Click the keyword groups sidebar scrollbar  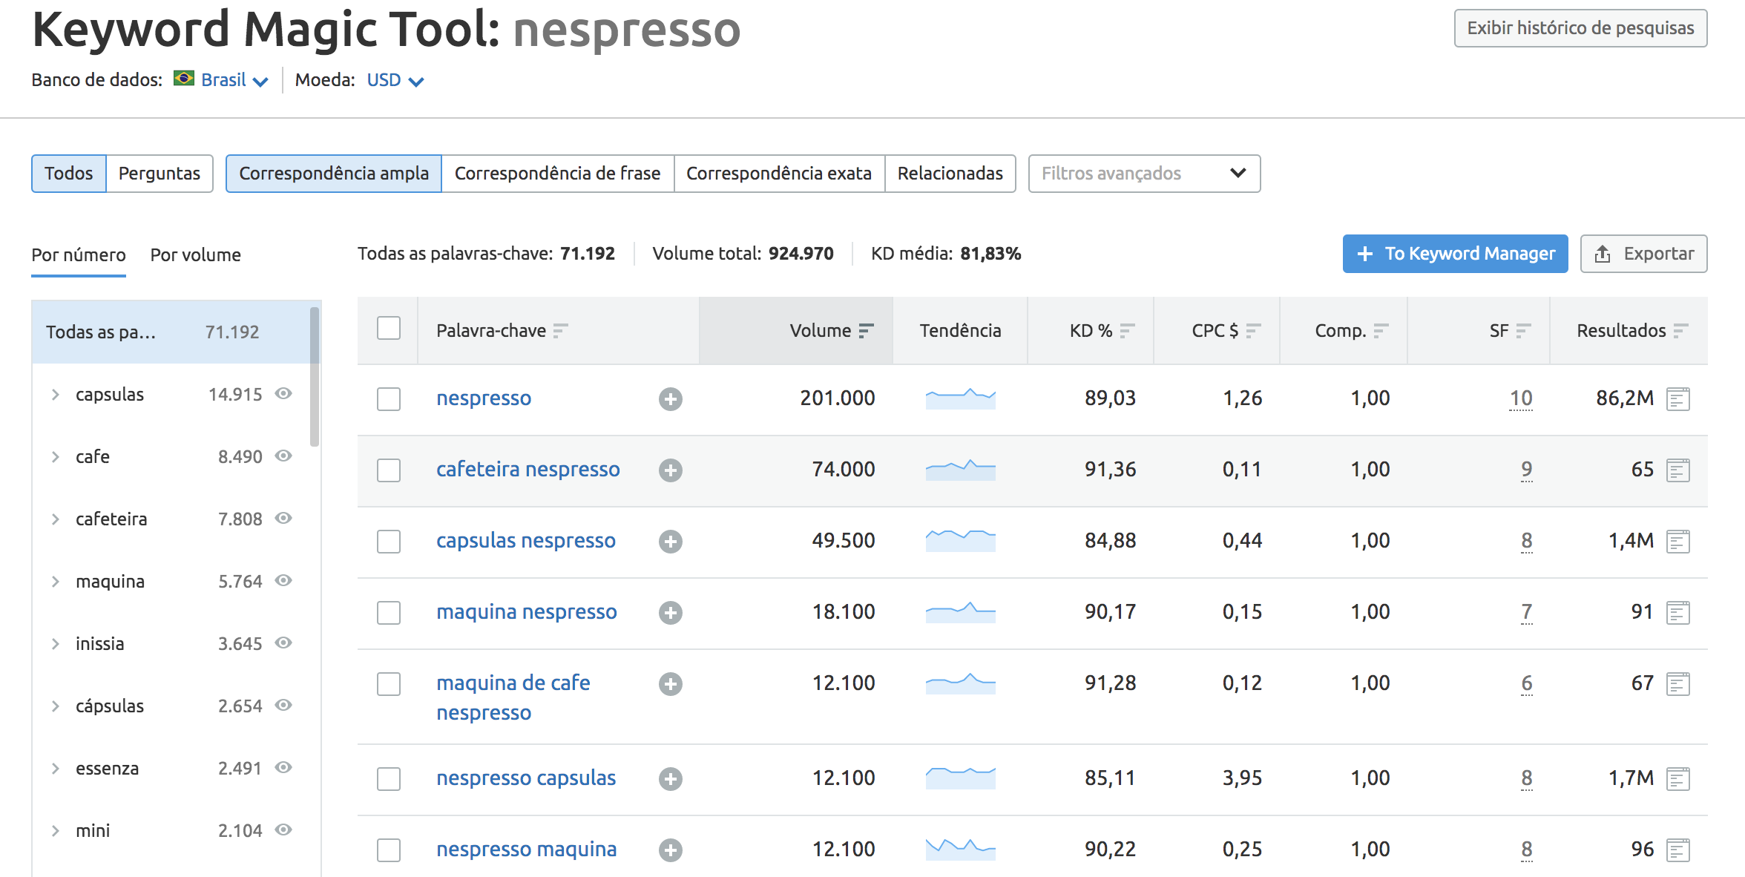315,377
